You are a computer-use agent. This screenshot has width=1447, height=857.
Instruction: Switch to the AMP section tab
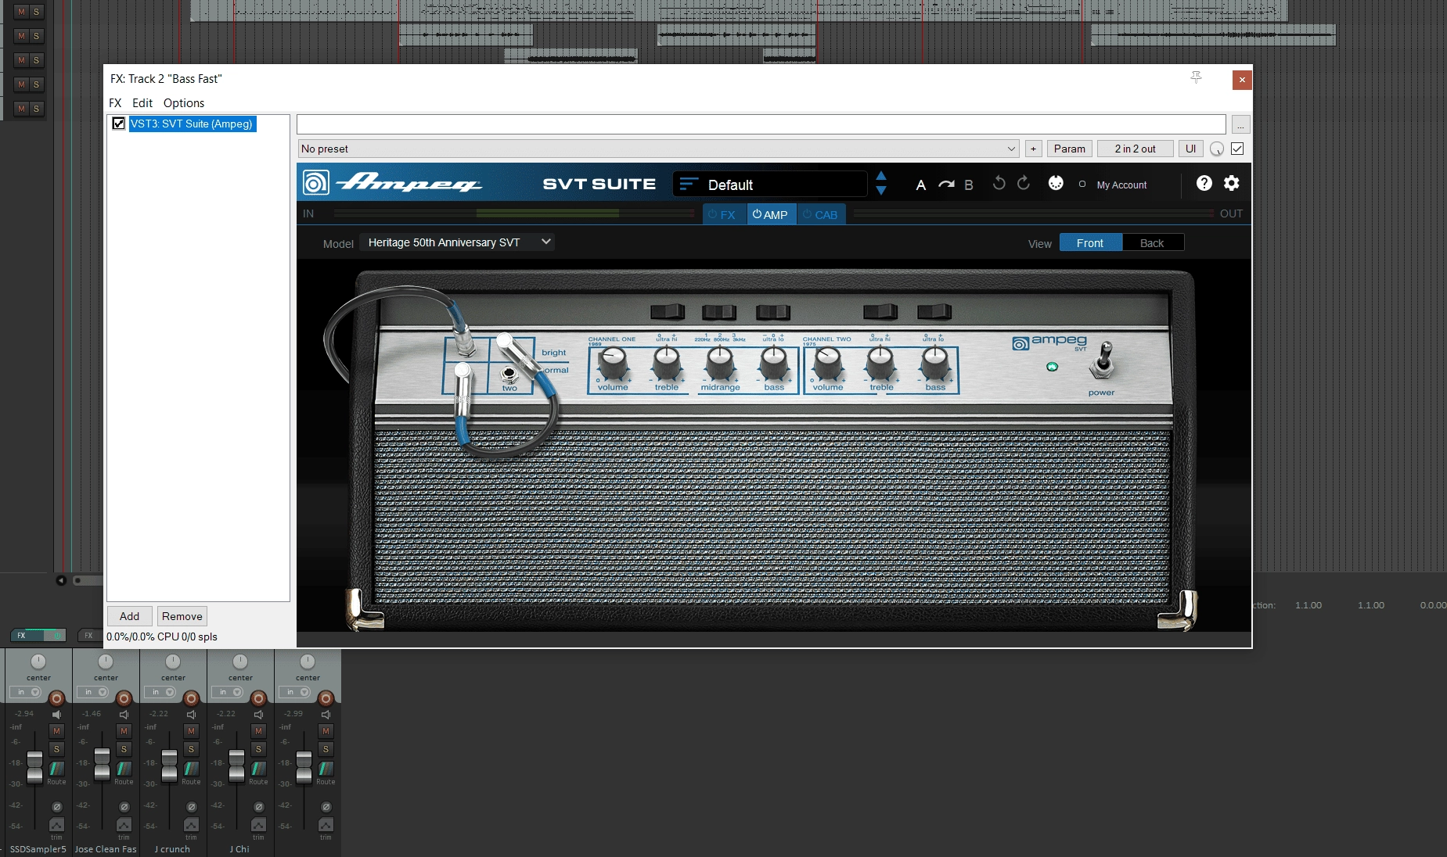click(772, 214)
